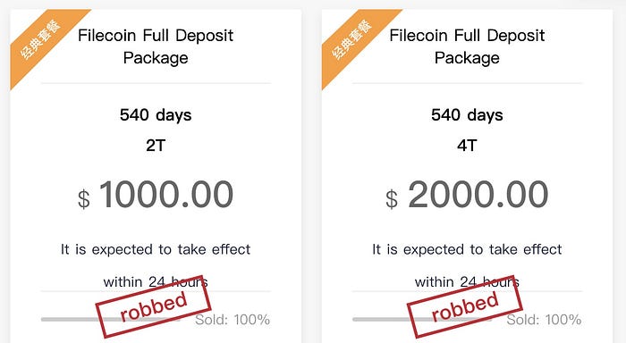This screenshot has height=343, width=626.
Task: Select the 2000.00 price on 4T package
Action: coord(478,195)
